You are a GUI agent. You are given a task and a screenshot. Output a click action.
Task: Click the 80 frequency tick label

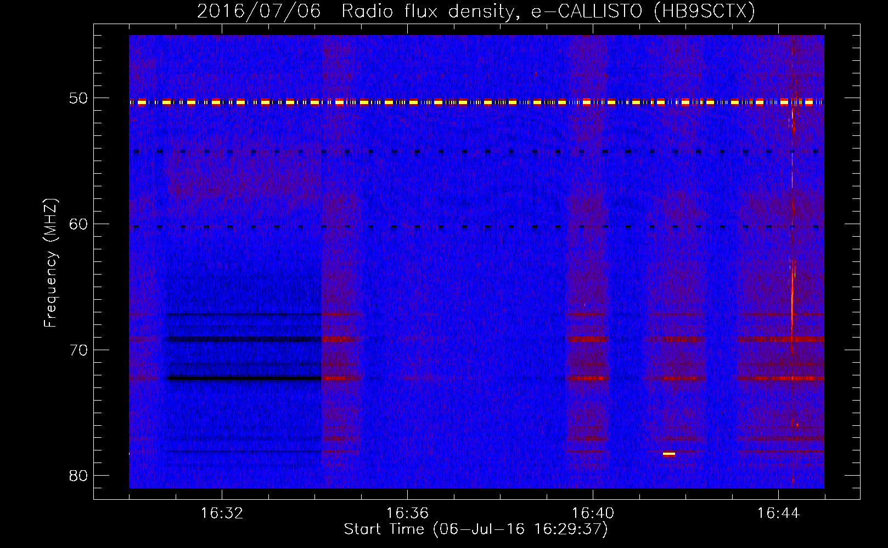coord(78,475)
